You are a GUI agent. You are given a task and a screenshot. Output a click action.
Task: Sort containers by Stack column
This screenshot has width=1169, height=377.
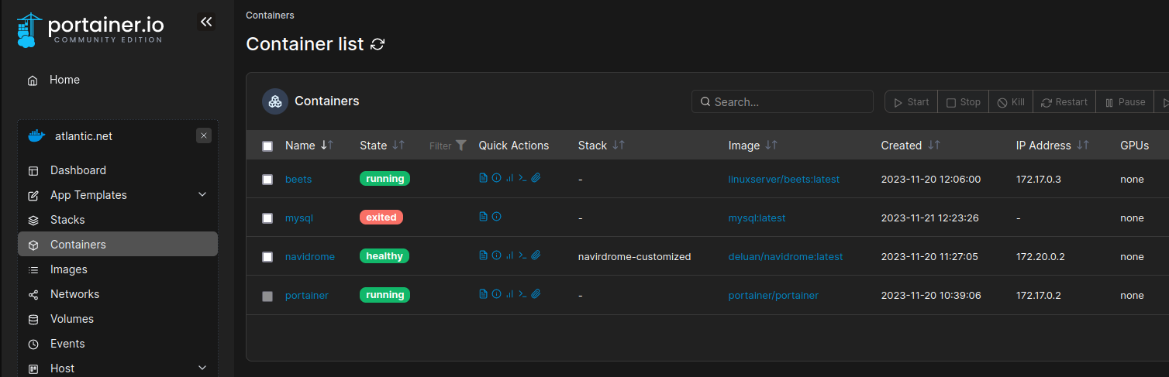coord(601,146)
